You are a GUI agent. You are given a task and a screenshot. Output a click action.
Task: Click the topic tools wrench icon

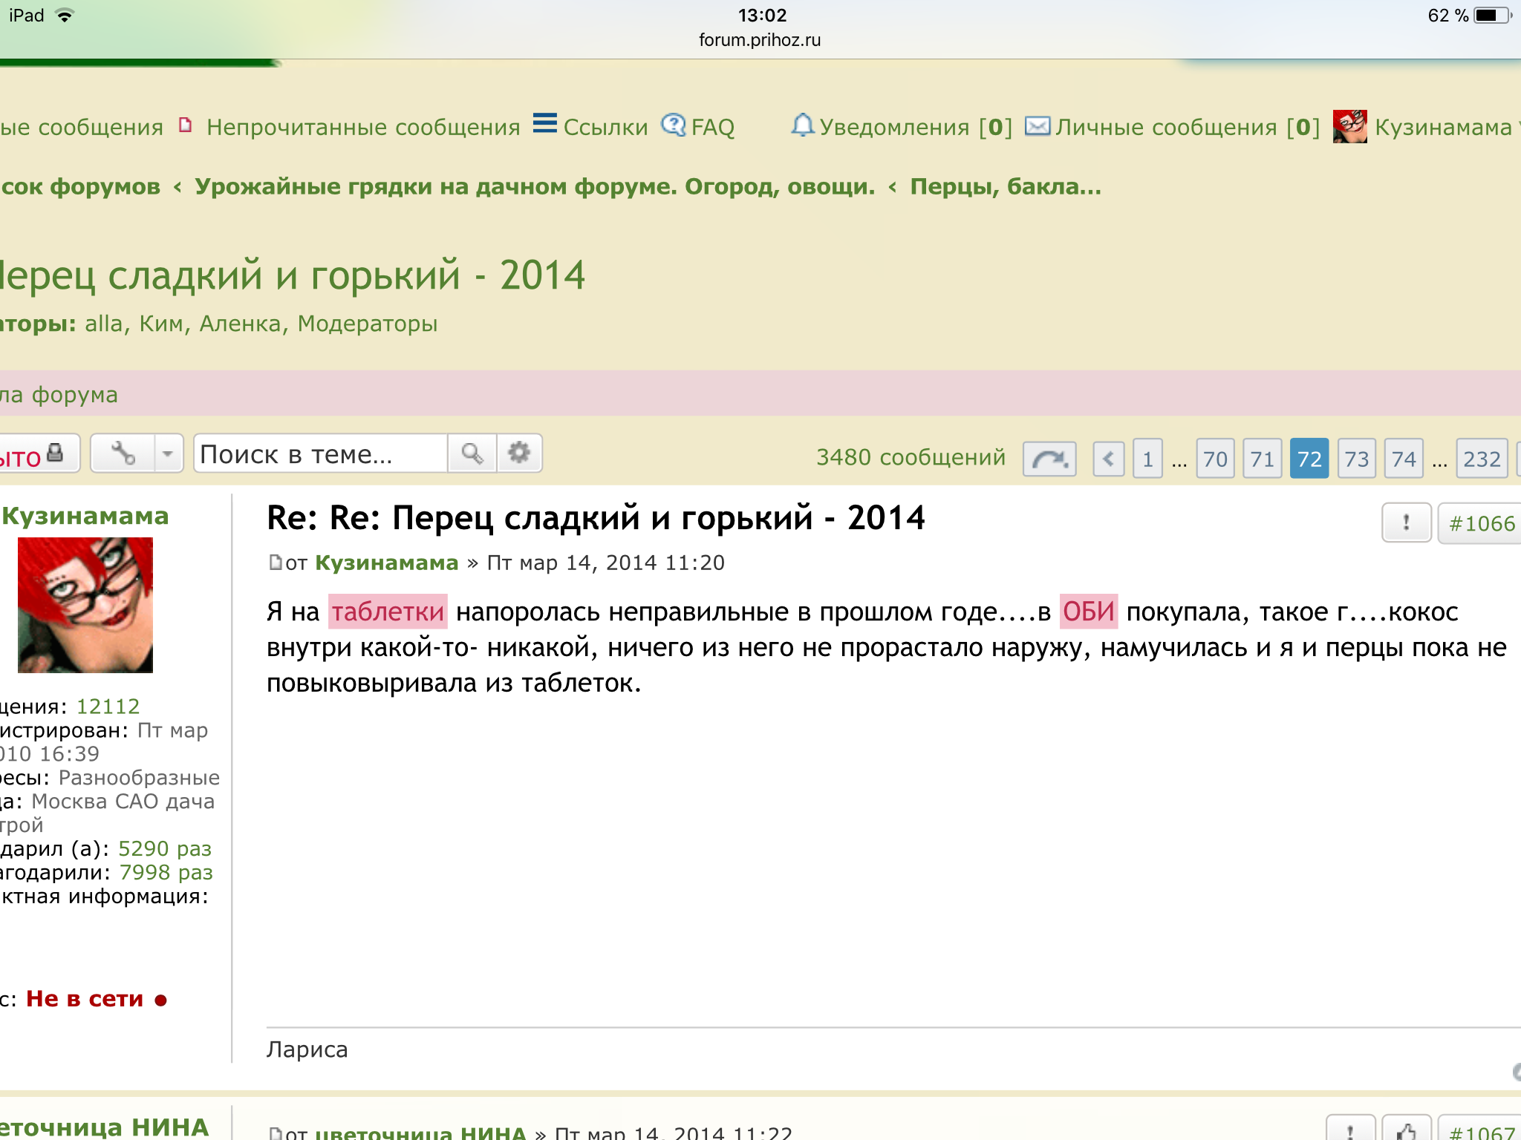point(123,453)
